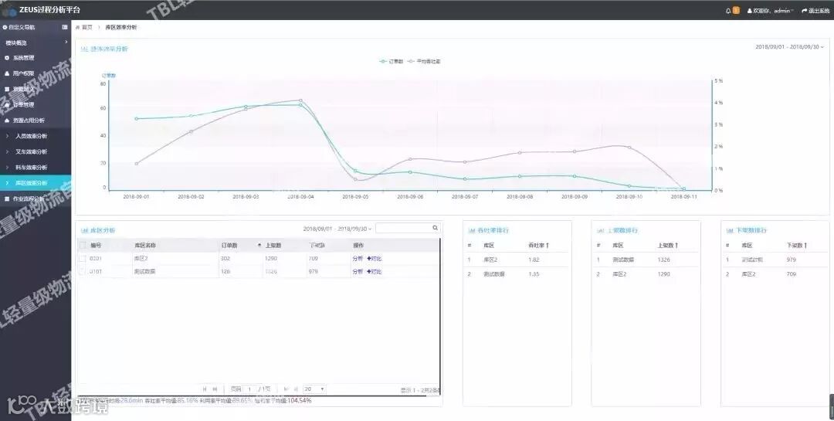Go to last page in table pager
834x421 pixels.
(x=296, y=389)
